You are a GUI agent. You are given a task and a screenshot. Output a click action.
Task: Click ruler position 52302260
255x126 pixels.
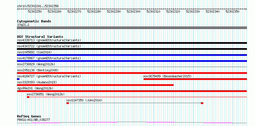coord(54,11)
